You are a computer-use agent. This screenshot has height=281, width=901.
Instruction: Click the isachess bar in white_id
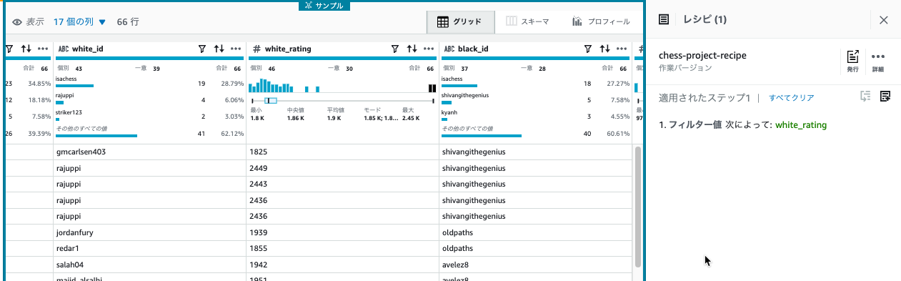click(x=74, y=85)
